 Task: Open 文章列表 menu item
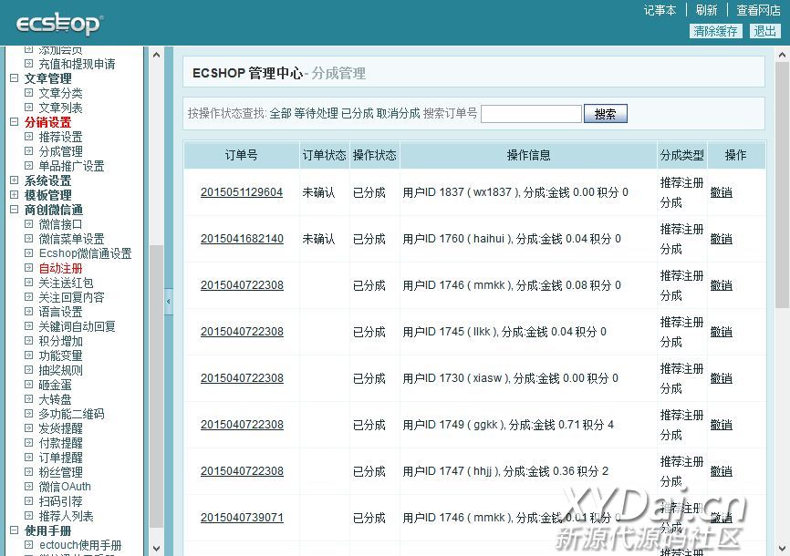pos(60,108)
